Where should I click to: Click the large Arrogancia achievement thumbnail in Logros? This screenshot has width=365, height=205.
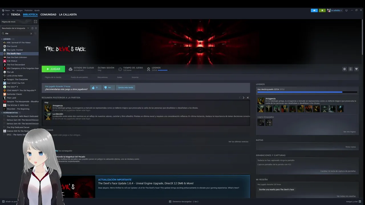pos(261,101)
